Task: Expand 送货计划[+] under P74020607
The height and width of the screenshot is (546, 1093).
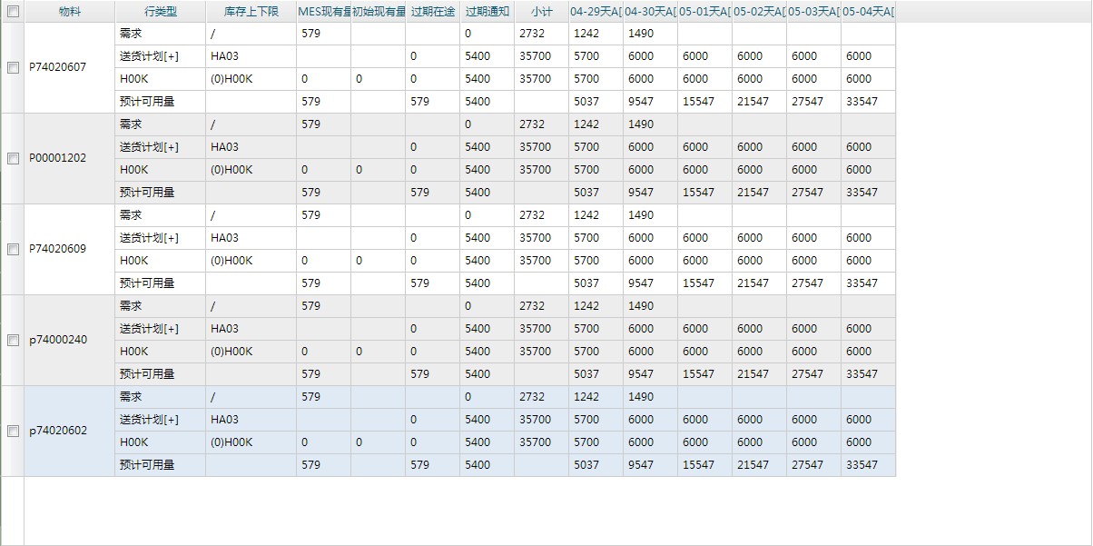Action: click(x=149, y=56)
